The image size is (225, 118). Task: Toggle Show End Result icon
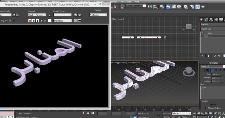209,56
